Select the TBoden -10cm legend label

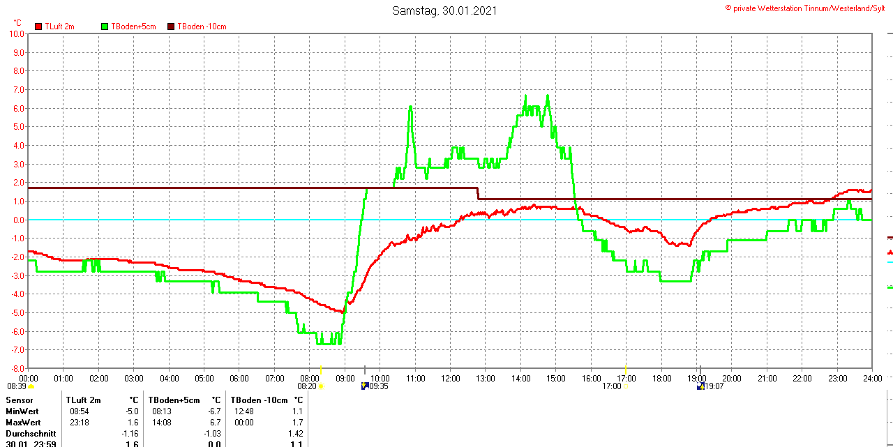click(x=202, y=26)
